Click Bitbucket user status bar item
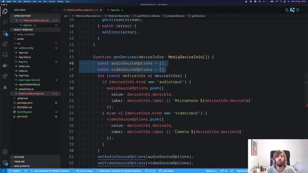Image resolution: width=308 pixels, height=173 pixels. (119, 171)
